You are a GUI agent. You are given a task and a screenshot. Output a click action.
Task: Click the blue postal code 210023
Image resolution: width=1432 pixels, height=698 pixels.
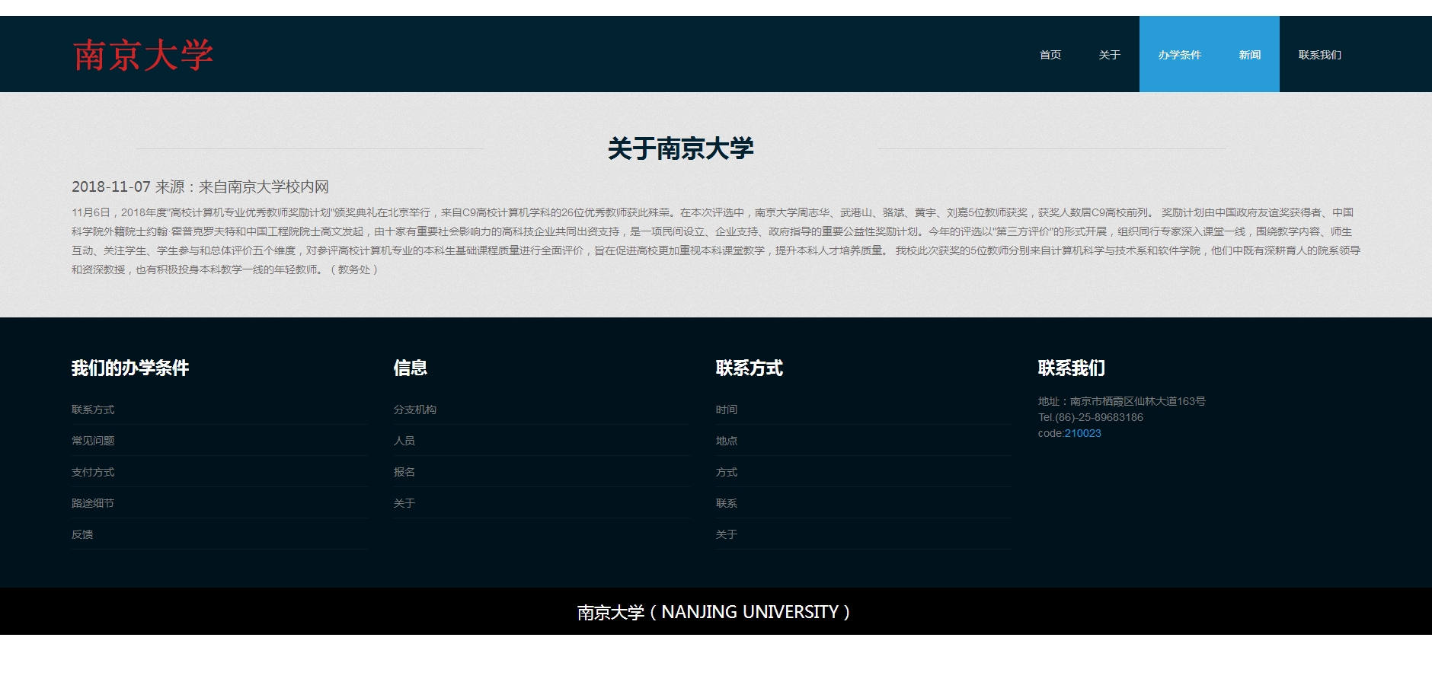[x=1082, y=433]
